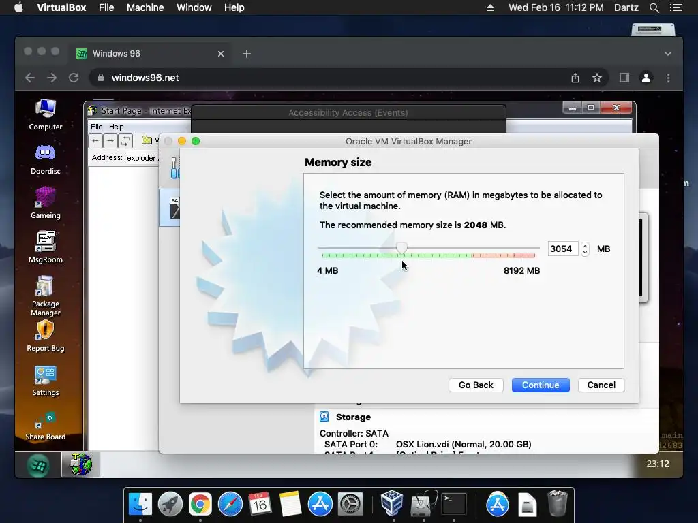This screenshot has width=698, height=523.
Task: Open the Computer desktop icon
Action: coord(46,114)
